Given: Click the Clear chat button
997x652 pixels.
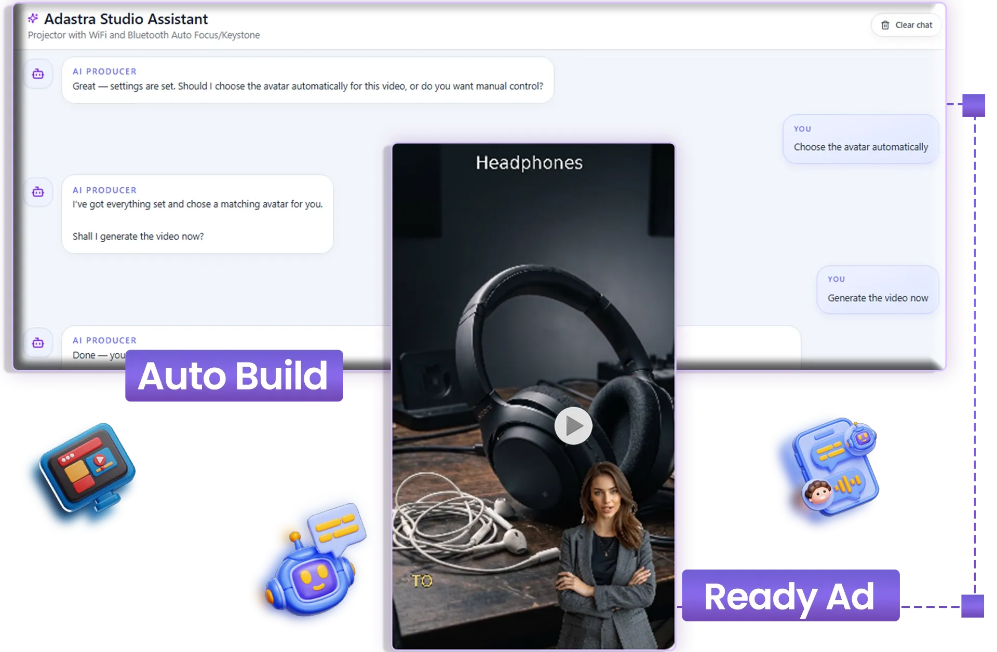Looking at the screenshot, I should click(x=906, y=25).
